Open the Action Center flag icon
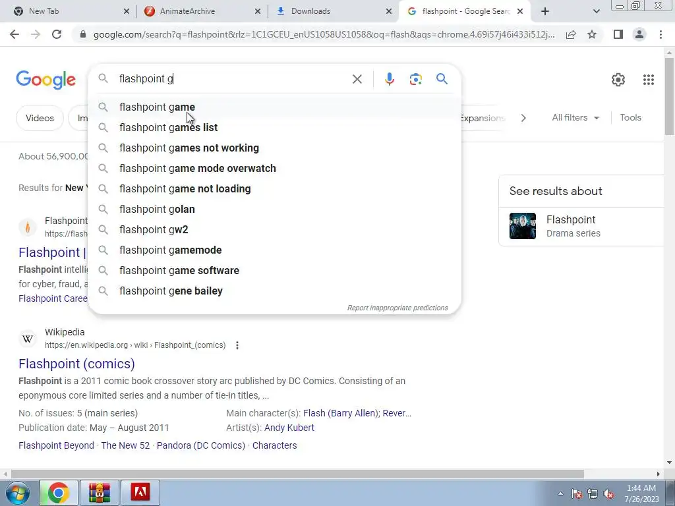Viewport: 675px width, 506px height. pyautogui.click(x=577, y=494)
